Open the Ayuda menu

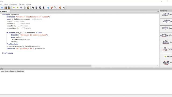pos(28,4)
